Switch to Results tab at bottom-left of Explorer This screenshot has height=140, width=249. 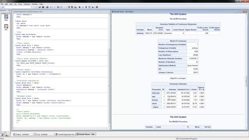coord(3,135)
